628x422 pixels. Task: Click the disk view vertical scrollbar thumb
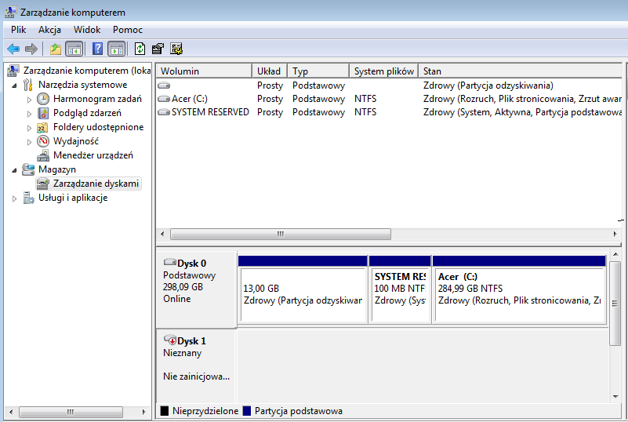tap(615, 304)
